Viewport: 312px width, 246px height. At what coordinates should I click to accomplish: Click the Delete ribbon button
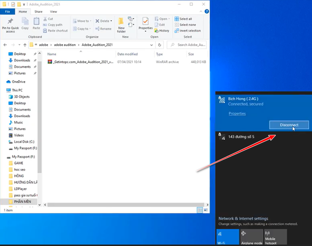pos(103,21)
